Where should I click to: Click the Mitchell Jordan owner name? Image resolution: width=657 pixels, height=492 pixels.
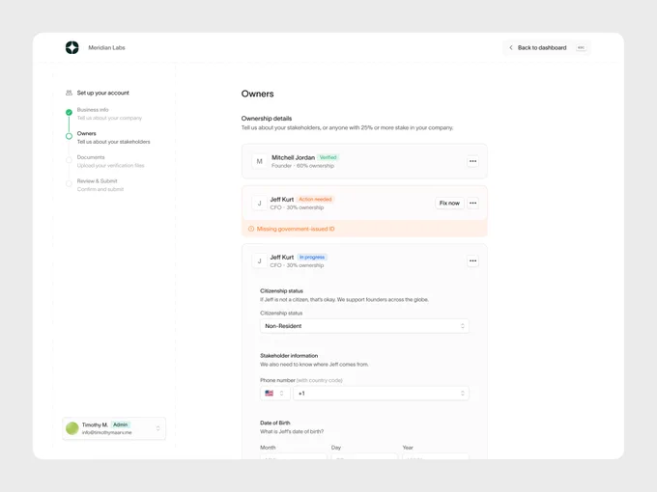click(x=293, y=157)
